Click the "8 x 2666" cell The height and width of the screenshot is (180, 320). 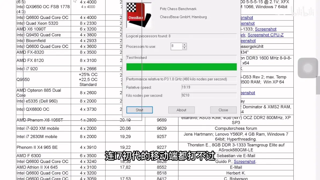88,69
